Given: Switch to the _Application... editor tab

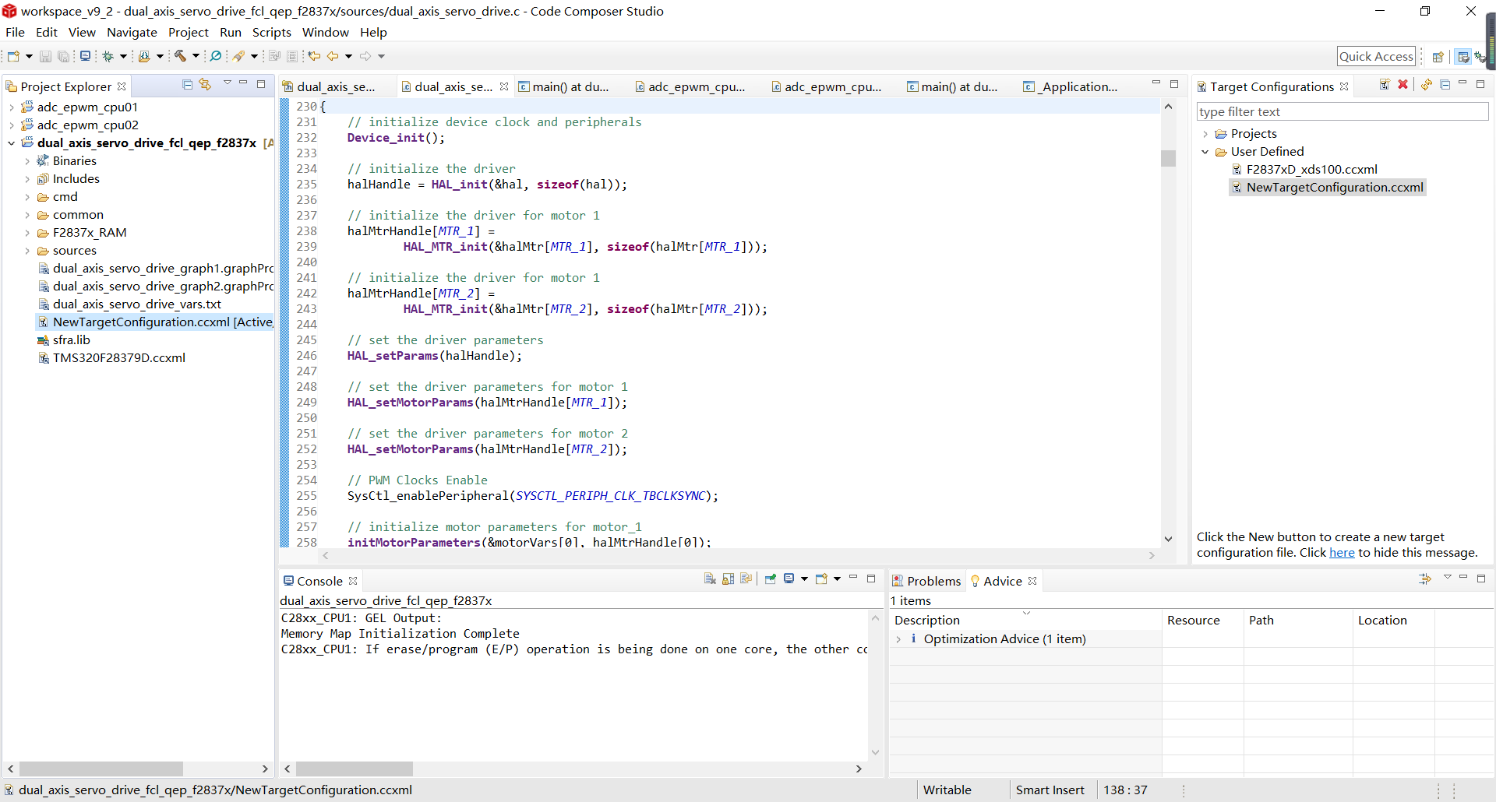Looking at the screenshot, I should click(x=1071, y=86).
